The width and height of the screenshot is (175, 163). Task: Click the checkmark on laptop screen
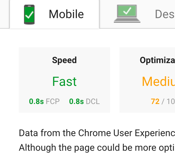pyautogui.click(x=127, y=11)
